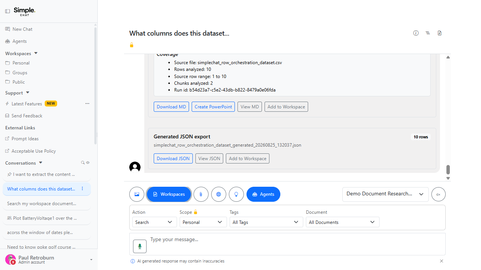Click the list lines icon in the chat header
Image resolution: width=481 pixels, height=270 pixels.
pos(428,33)
